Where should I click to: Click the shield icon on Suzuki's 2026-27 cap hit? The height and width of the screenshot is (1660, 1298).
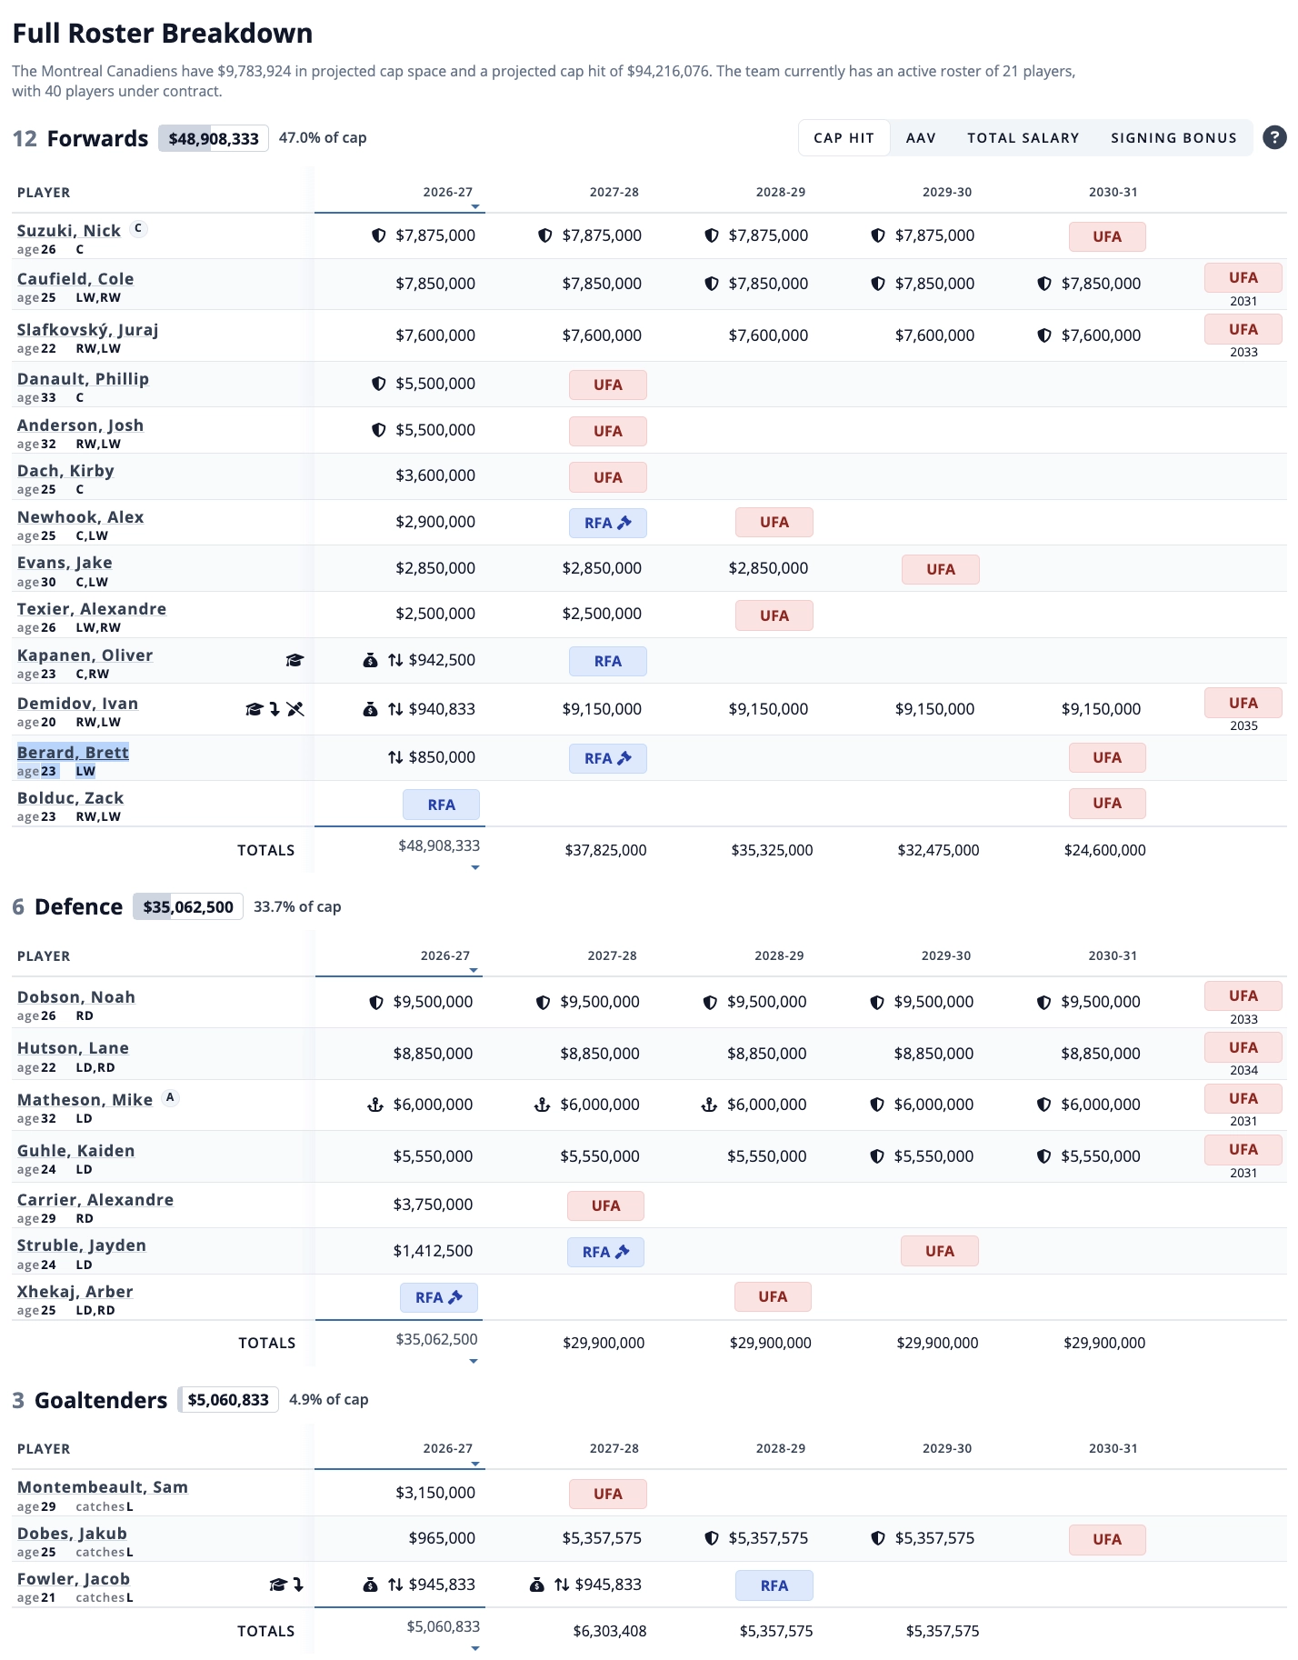tap(379, 235)
